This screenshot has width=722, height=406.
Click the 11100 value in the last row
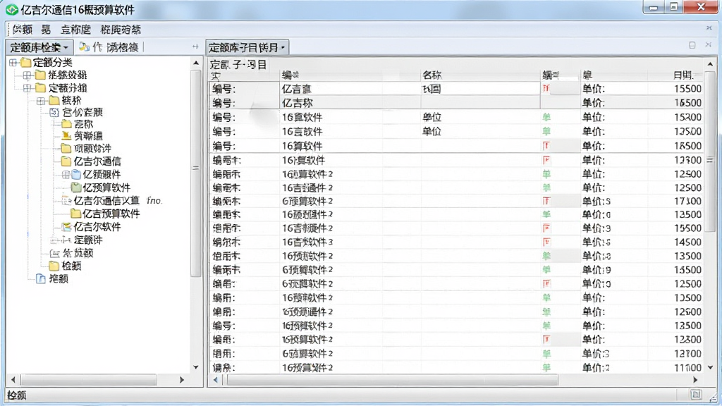coord(688,367)
